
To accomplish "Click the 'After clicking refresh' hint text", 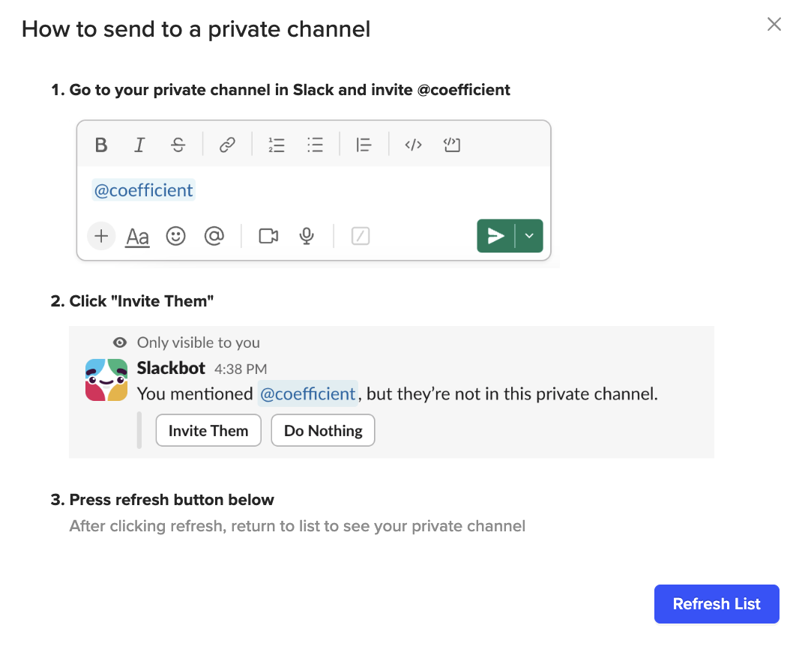I will coord(297,526).
